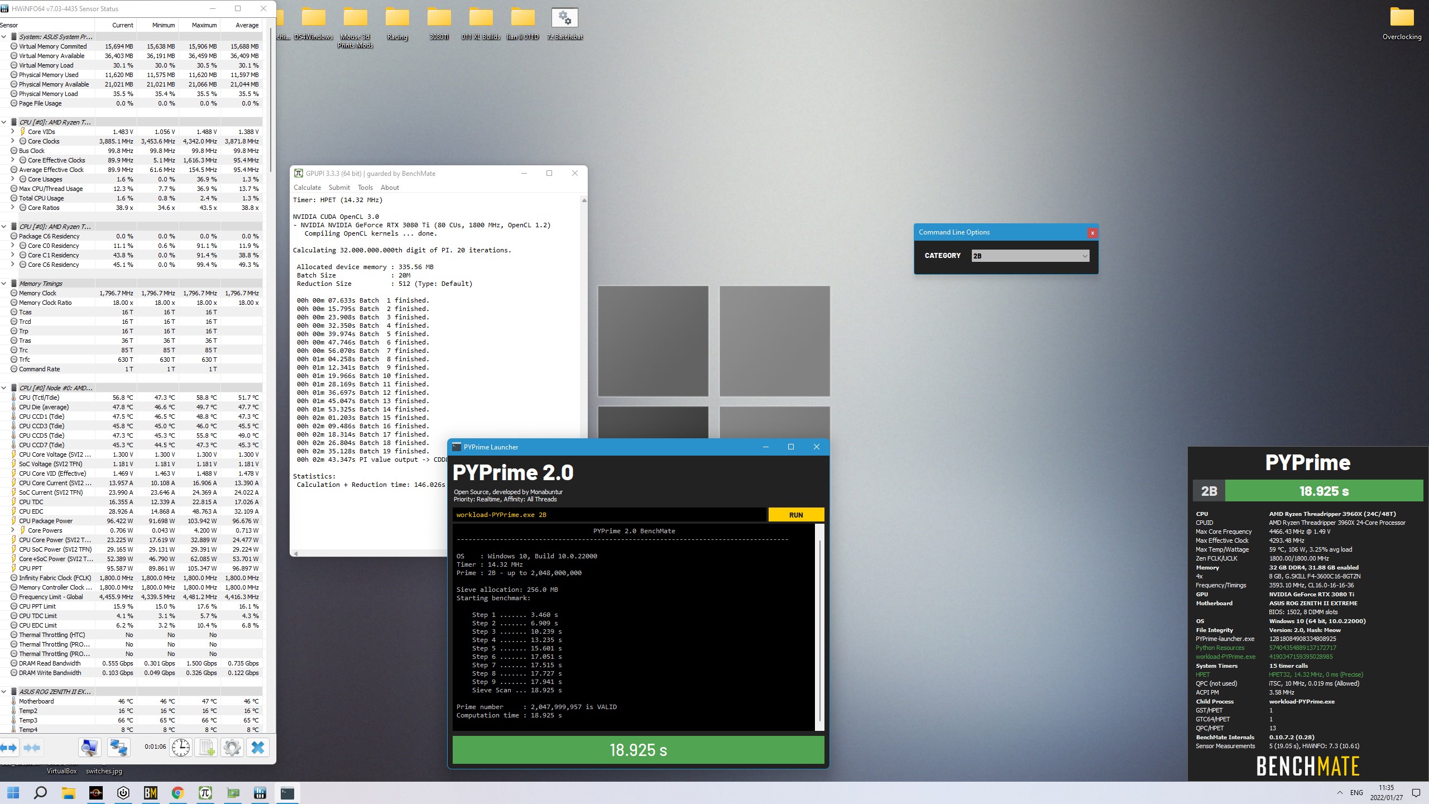The height and width of the screenshot is (804, 1429).
Task: Select the CPU (Tctl/Tdie) temperature row
Action: coord(131,398)
